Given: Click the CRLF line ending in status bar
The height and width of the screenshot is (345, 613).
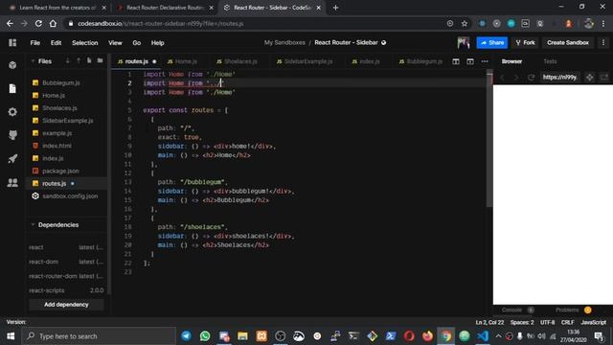Looking at the screenshot, I should point(567,322).
